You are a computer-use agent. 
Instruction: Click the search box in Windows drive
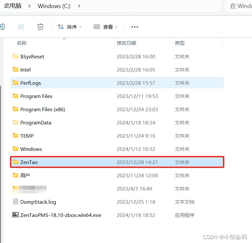[x=238, y=6]
